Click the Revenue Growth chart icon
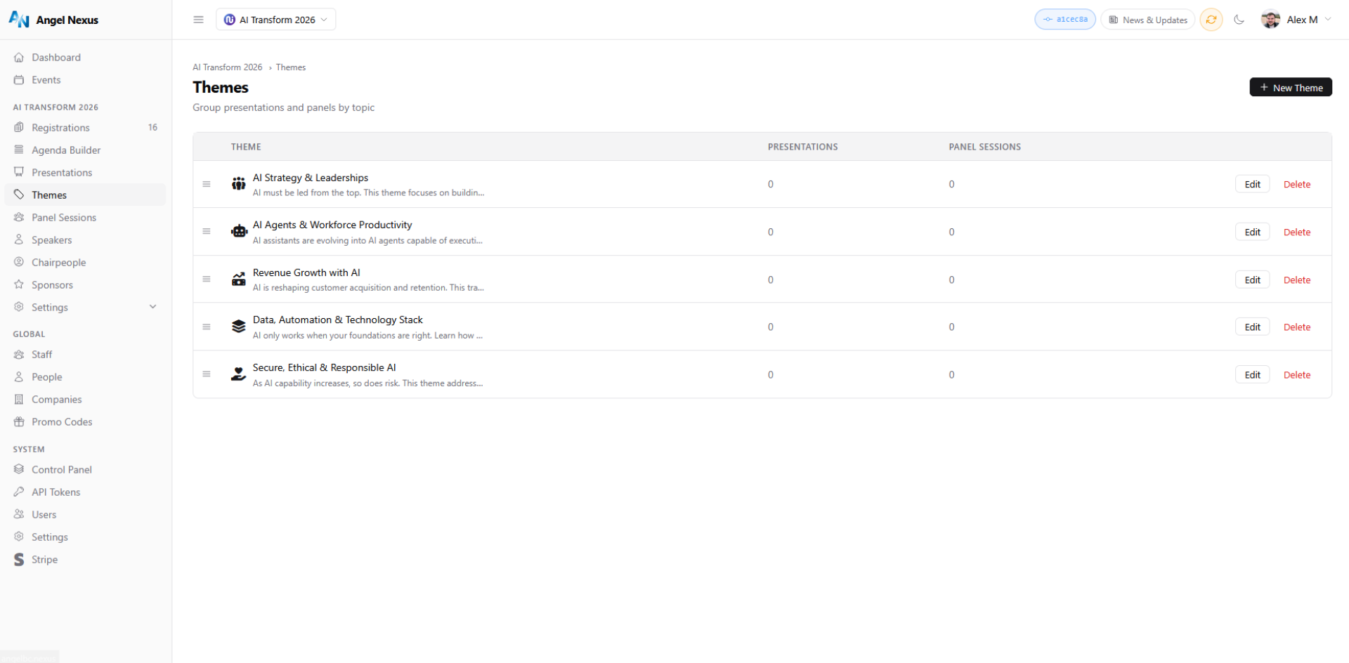Viewport: 1349px width, 663px height. pyautogui.click(x=239, y=280)
